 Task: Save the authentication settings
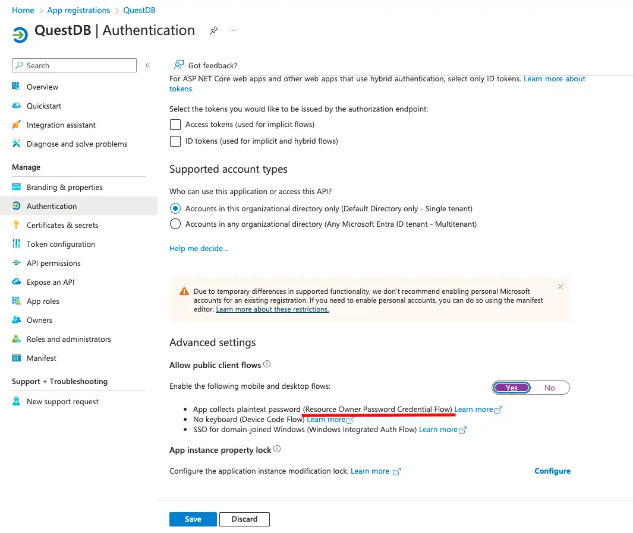(x=193, y=519)
